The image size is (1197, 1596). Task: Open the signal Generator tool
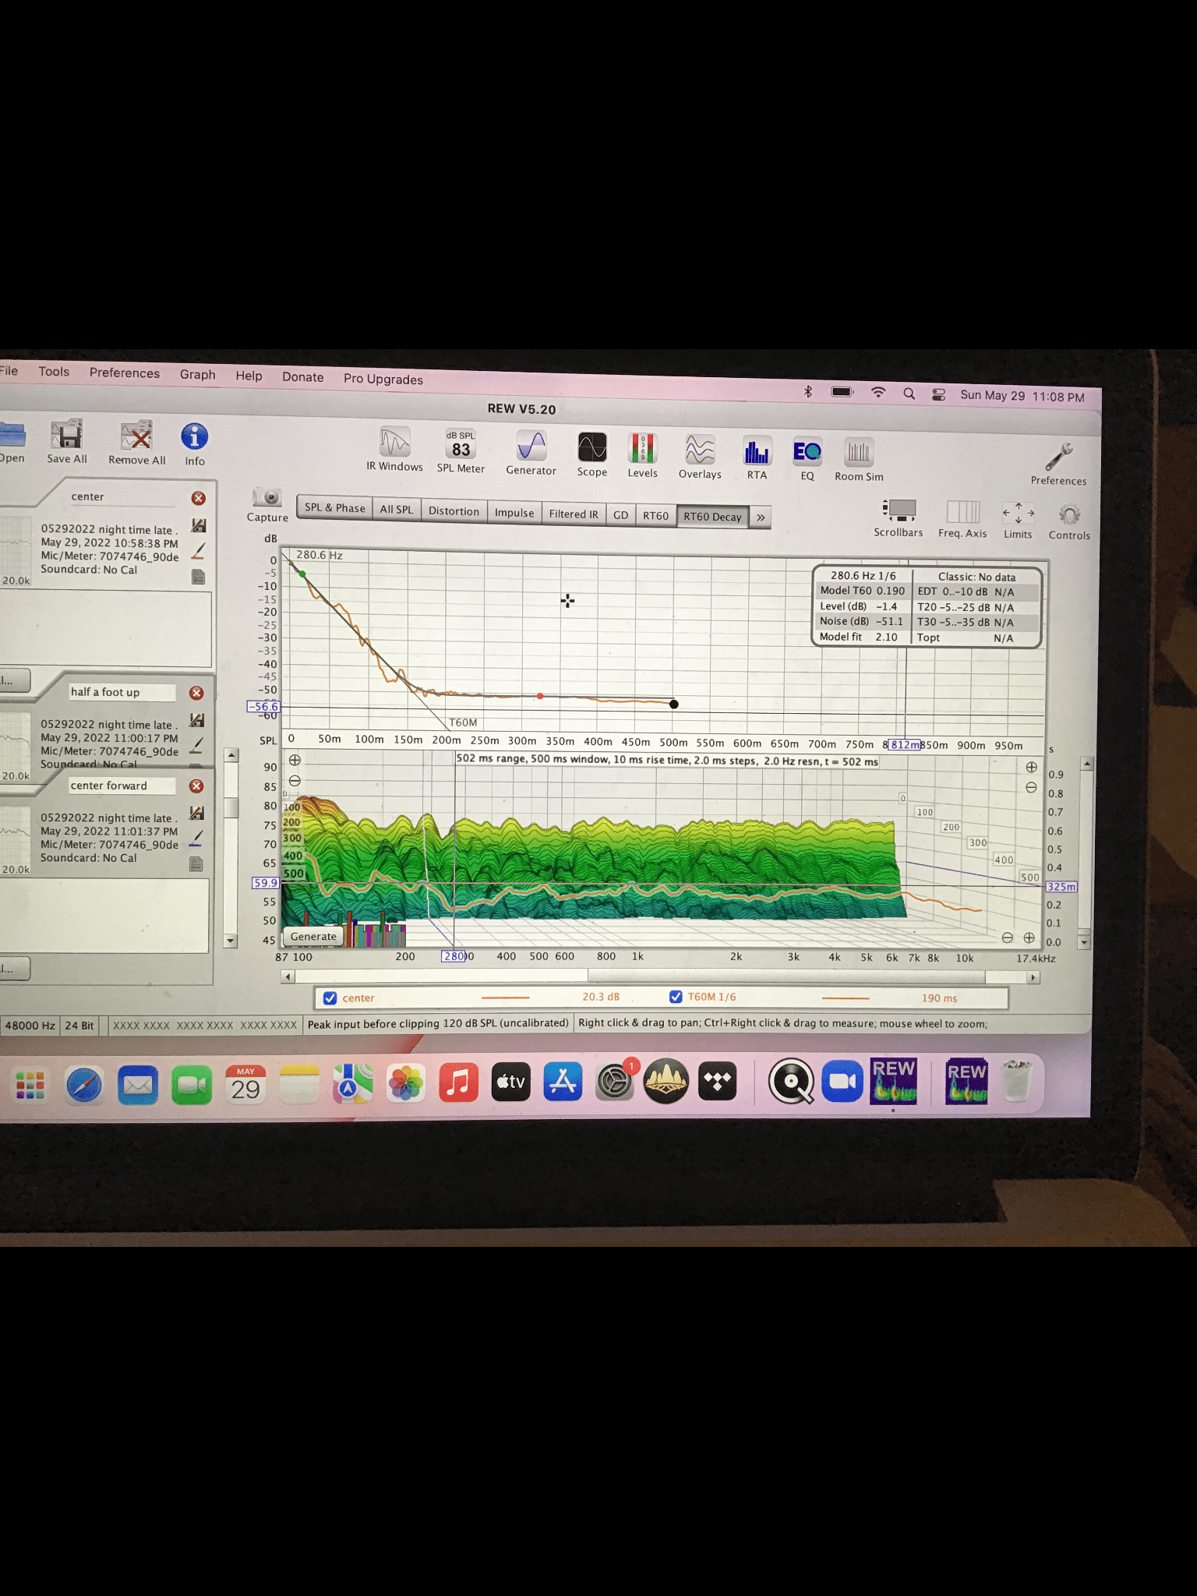coord(531,446)
